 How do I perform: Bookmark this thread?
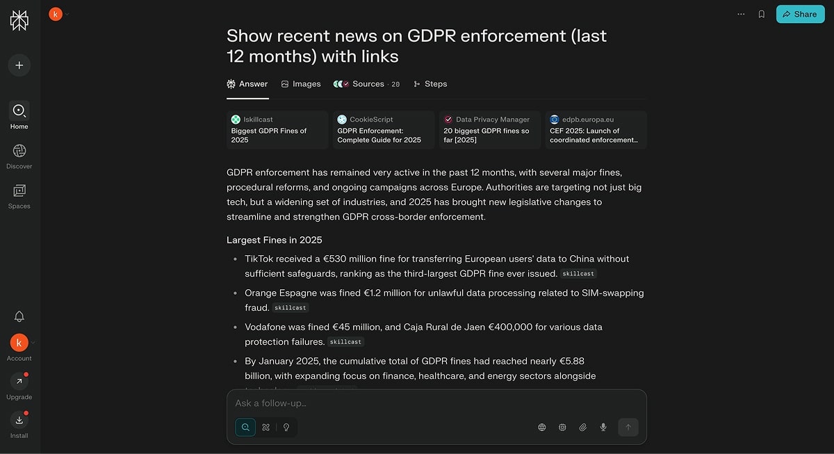[x=762, y=14]
